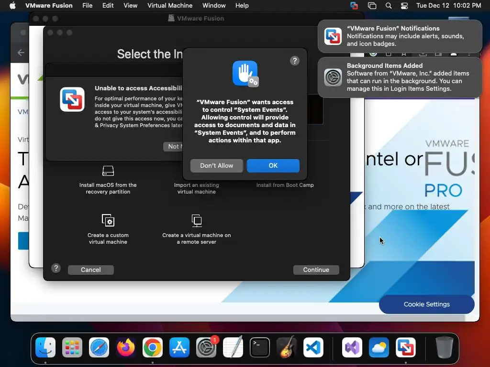
Task: Open the Trash from the Dock
Action: [444, 347]
